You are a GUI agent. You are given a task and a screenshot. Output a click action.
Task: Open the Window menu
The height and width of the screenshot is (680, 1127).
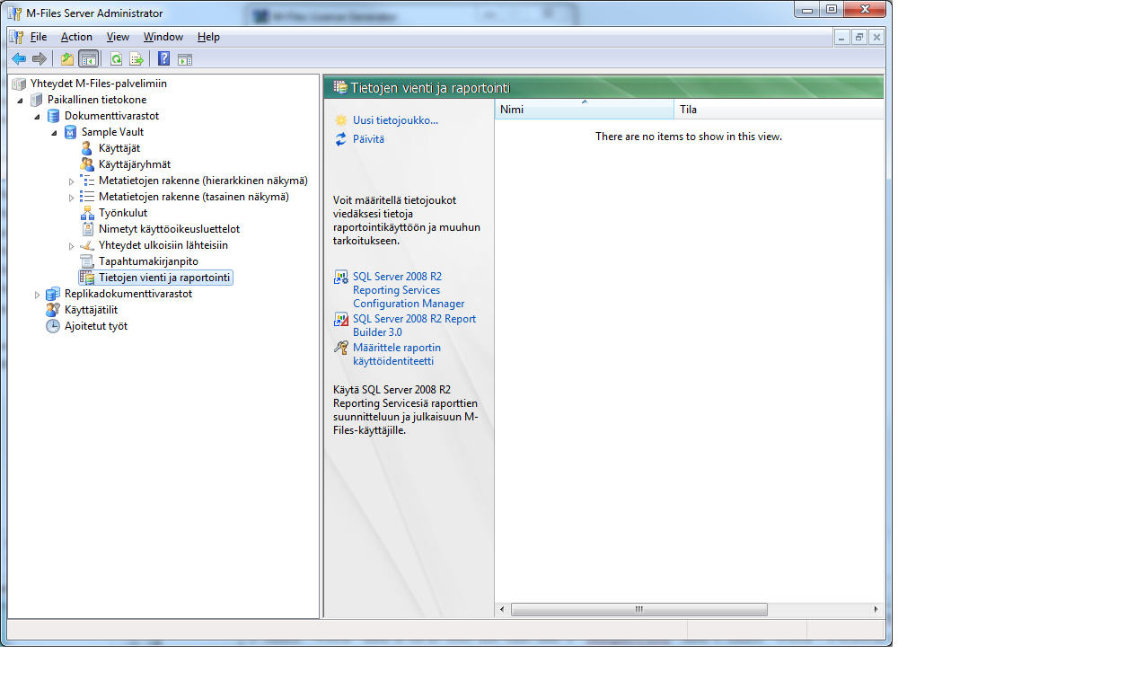pyautogui.click(x=163, y=37)
